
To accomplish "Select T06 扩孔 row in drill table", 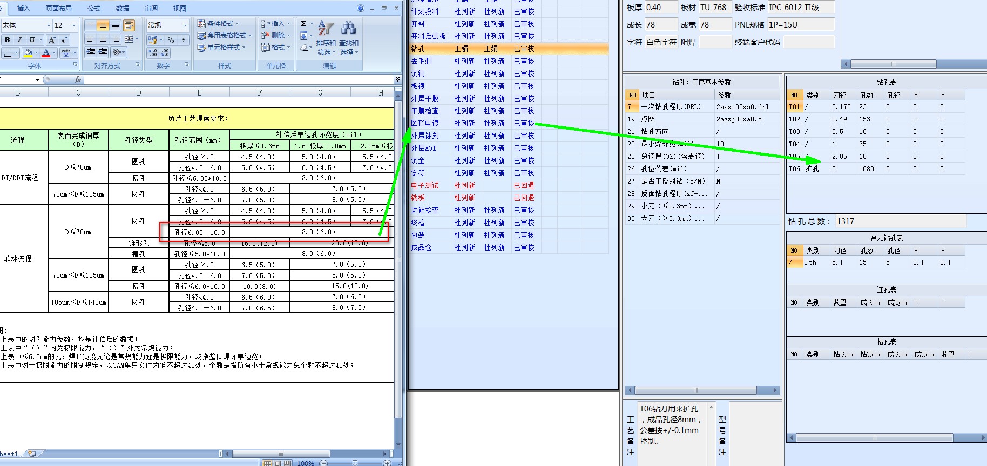I will tap(876, 169).
